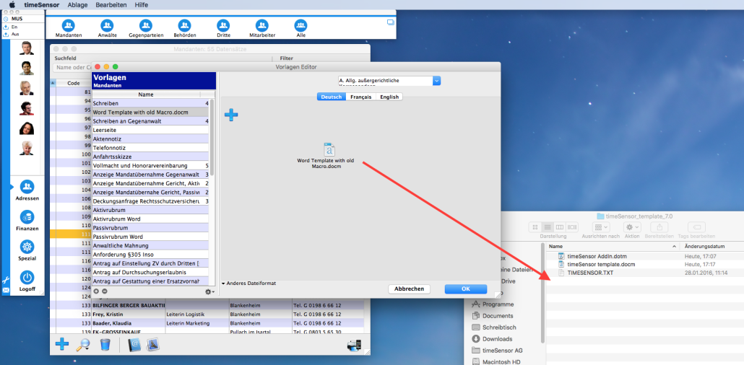Select the Passivrubrum Word template row
This screenshot has height=365, width=744.
pyautogui.click(x=150, y=237)
